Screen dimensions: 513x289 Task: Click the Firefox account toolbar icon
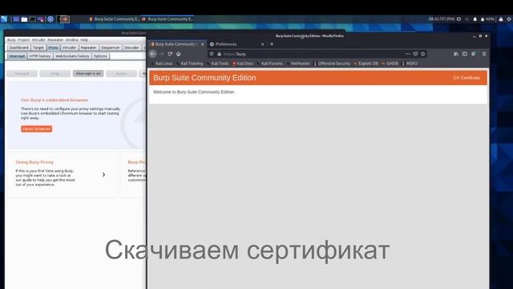click(x=474, y=54)
